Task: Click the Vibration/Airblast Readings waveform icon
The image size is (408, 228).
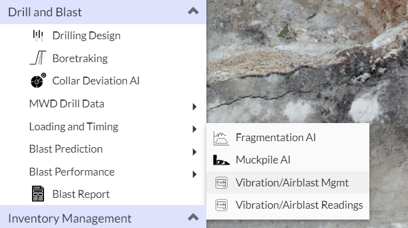Action: tap(222, 205)
